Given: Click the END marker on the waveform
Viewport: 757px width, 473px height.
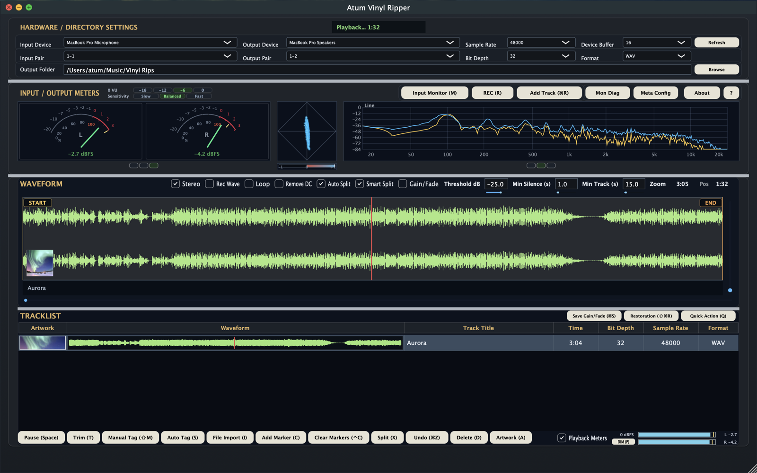Looking at the screenshot, I should 710,202.
